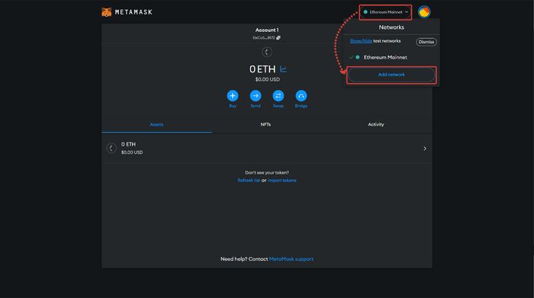
Task: Click the ETH token icon in the assets list
Action: point(111,148)
